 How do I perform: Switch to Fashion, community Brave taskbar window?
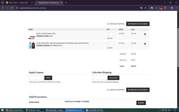click(15, 110)
